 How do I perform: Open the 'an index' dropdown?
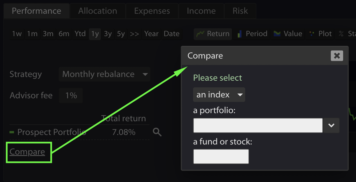[219, 95]
